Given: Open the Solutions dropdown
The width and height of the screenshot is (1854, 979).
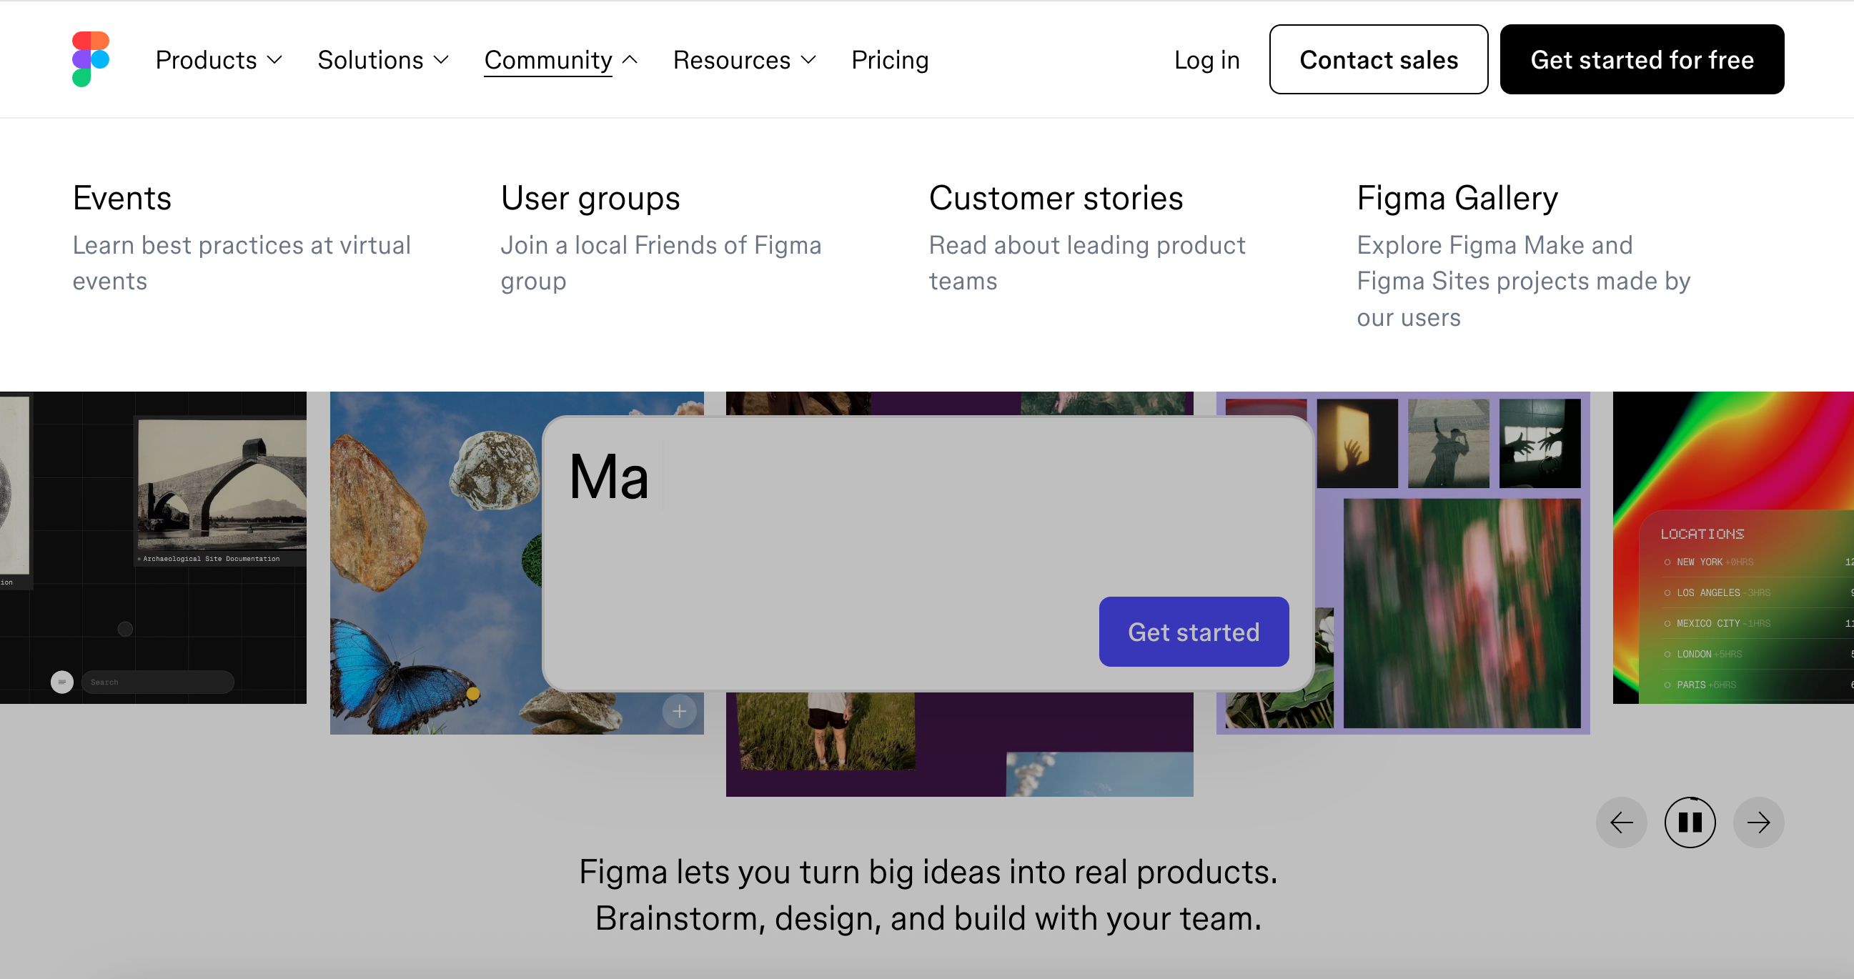Looking at the screenshot, I should coord(383,60).
